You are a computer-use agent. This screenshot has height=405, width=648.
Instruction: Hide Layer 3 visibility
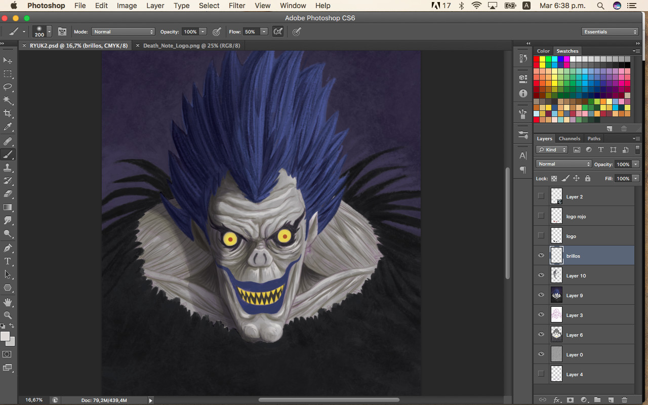pos(541,315)
